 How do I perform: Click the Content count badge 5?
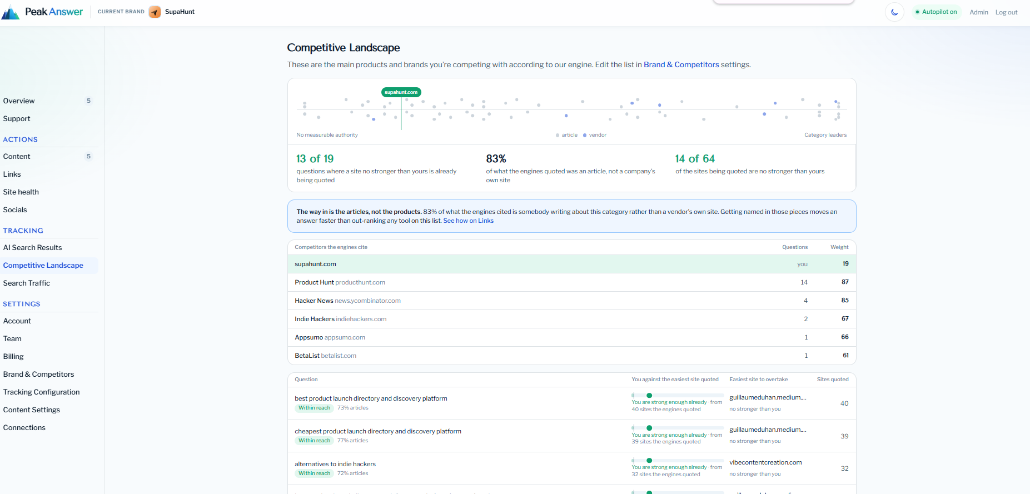(88, 156)
